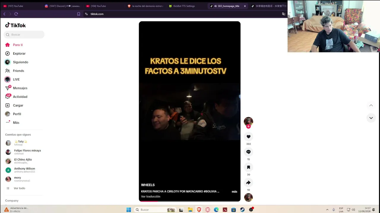This screenshot has width=380, height=213.
Task: Click the browser back arrow
Action: coord(4,14)
